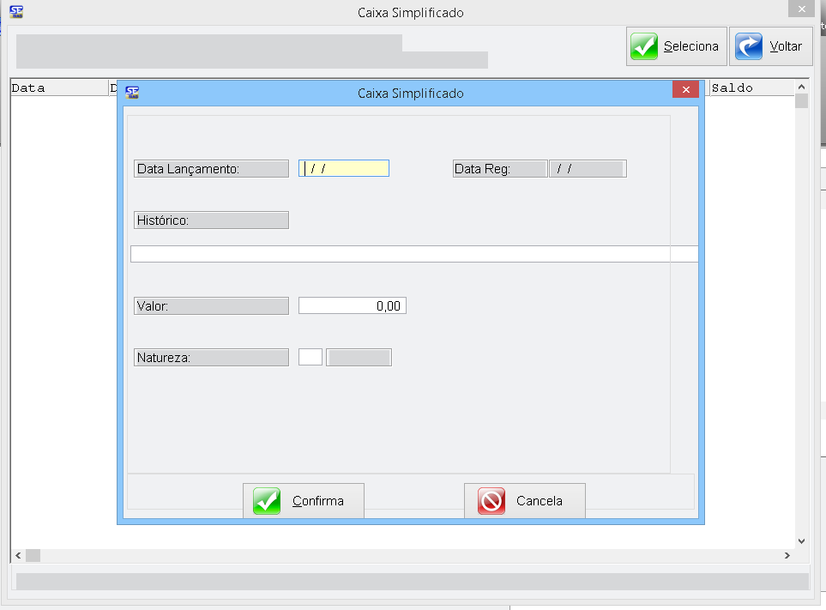Click the horizontal scrollbar's left arrow
The width and height of the screenshot is (826, 610).
[x=18, y=556]
